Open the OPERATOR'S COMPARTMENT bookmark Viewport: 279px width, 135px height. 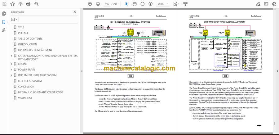click(35, 50)
